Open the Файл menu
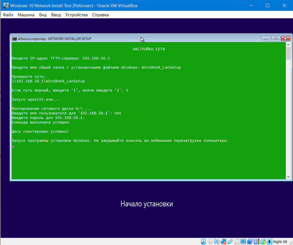This screenshot has height=245, width=293. point(8,15)
